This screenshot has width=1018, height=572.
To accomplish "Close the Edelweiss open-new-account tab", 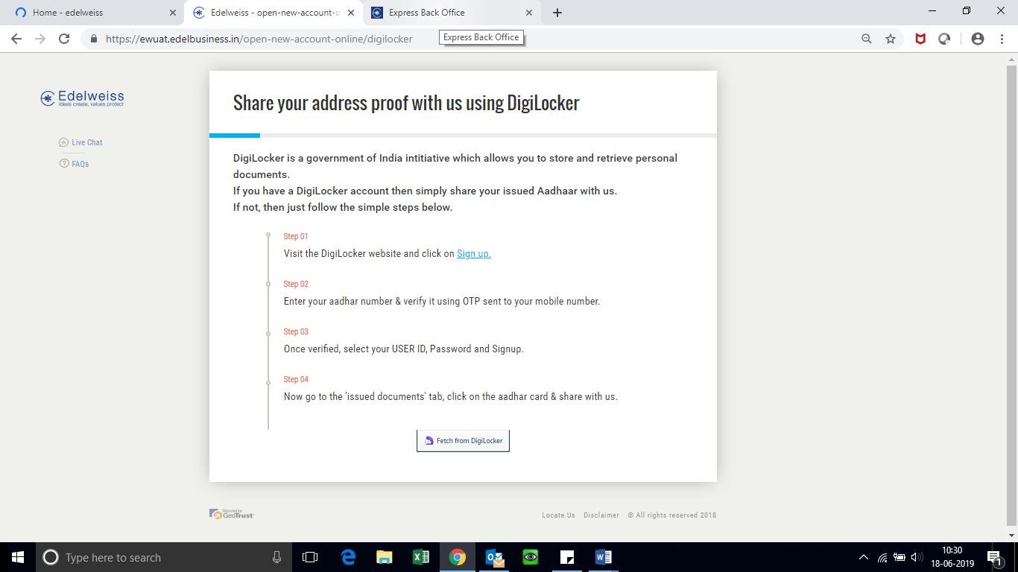I will click(351, 13).
